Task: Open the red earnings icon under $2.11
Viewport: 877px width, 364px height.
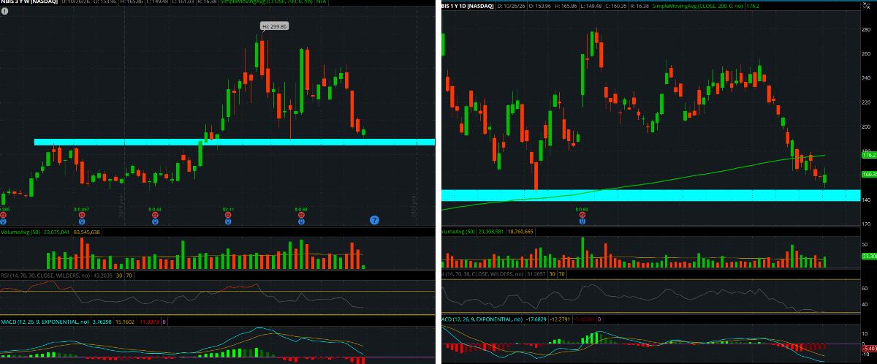Action: [x=228, y=215]
